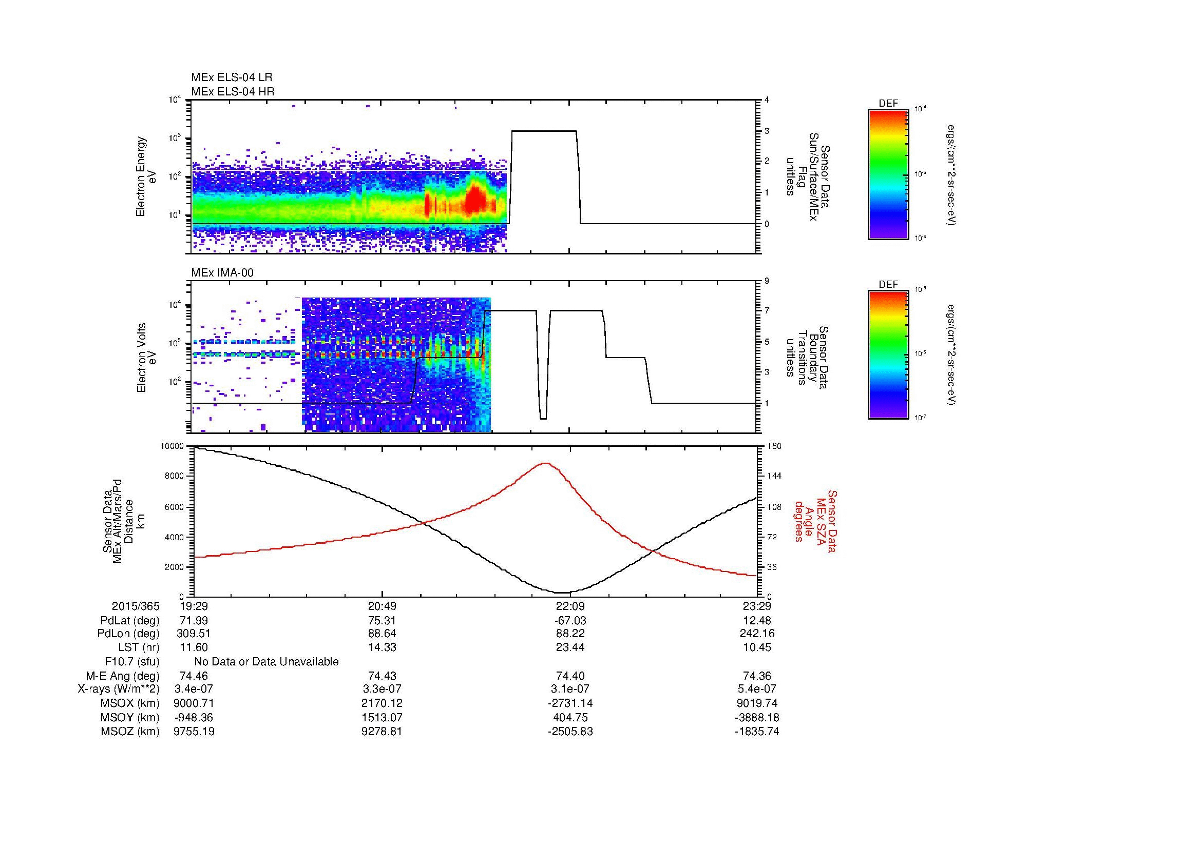This screenshot has height=848, width=1201.
Task: Click the dense IMA spectrogram block
Action: tap(396, 364)
